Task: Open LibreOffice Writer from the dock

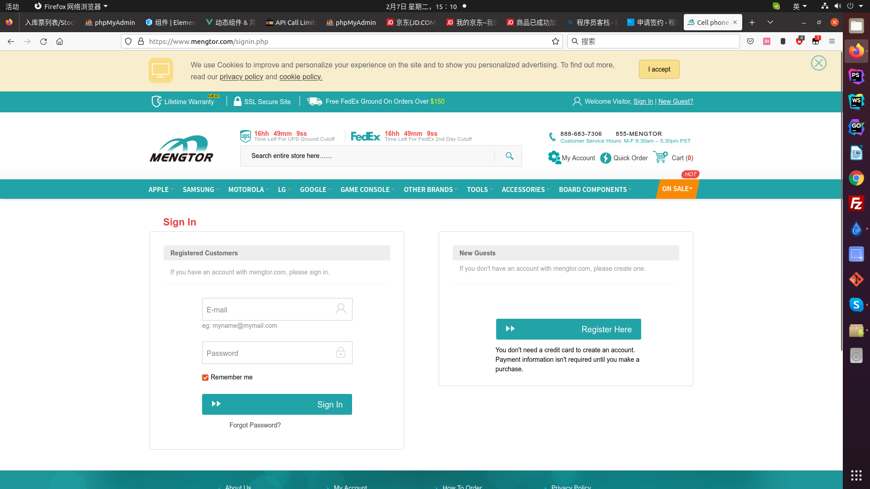Action: click(x=856, y=153)
